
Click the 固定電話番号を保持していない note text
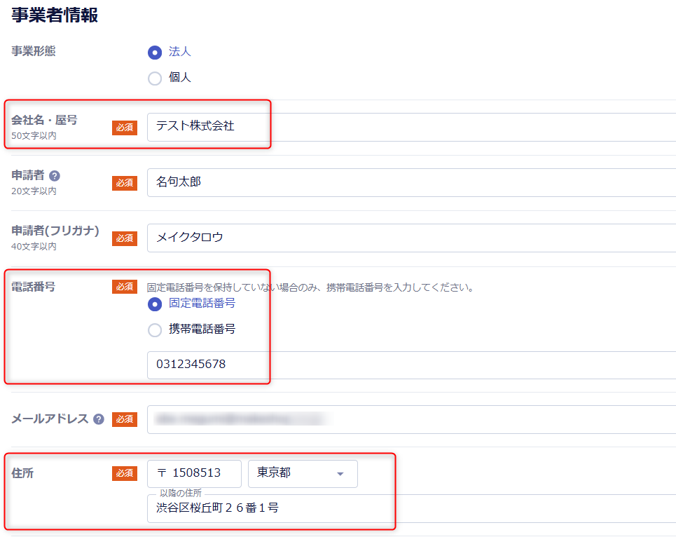click(310, 287)
